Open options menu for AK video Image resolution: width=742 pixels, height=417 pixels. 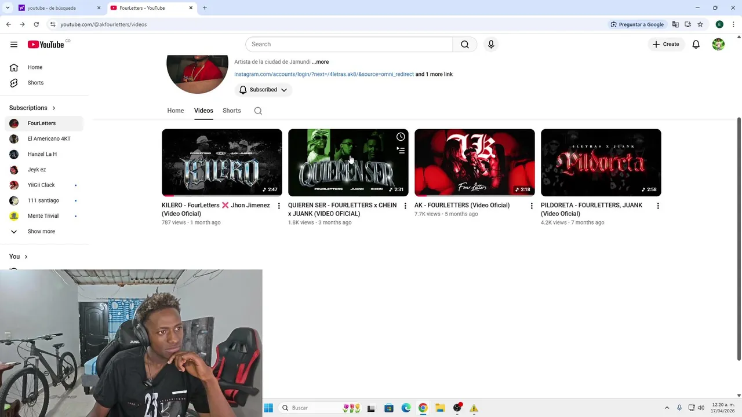pos(532,206)
